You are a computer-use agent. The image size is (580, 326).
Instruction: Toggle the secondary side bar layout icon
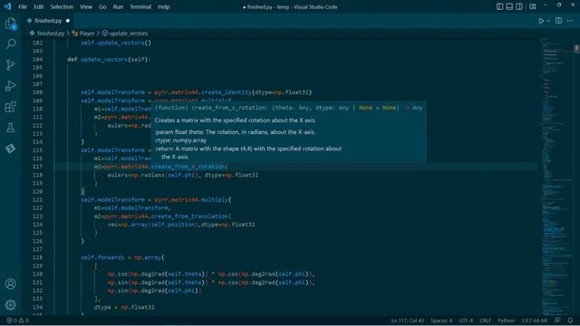pyautogui.click(x=519, y=6)
